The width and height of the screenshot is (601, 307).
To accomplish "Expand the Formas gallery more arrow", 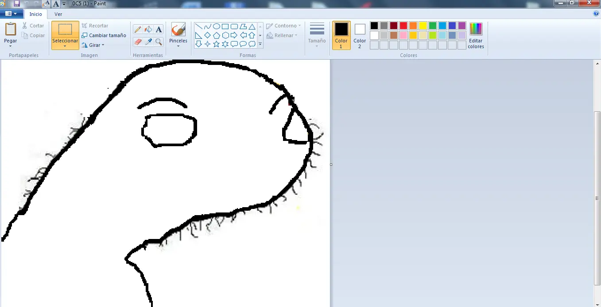I will coord(260,44).
